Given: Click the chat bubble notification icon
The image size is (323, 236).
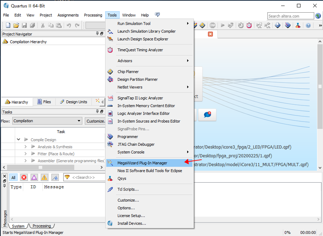Looking at the screenshot, I should click(x=207, y=115).
